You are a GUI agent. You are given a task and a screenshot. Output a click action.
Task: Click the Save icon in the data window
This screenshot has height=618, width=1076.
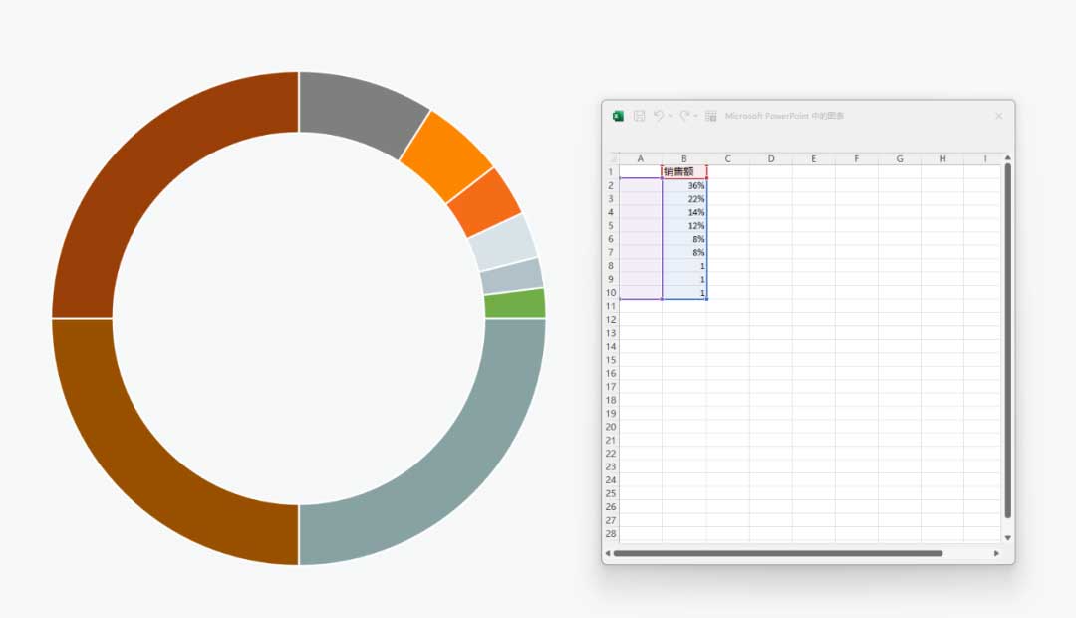point(640,117)
